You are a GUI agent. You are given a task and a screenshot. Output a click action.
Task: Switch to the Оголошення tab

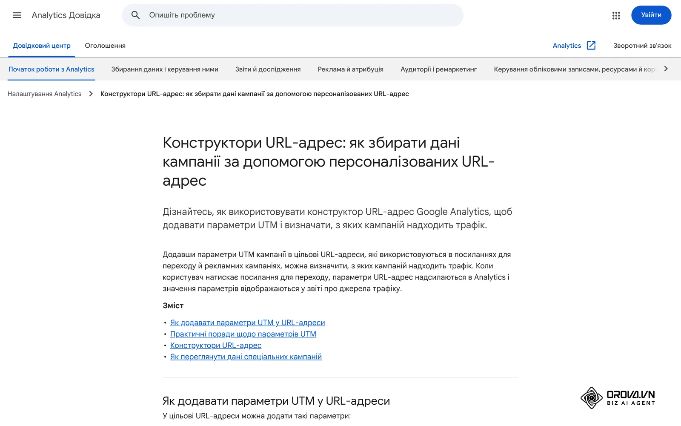(105, 46)
